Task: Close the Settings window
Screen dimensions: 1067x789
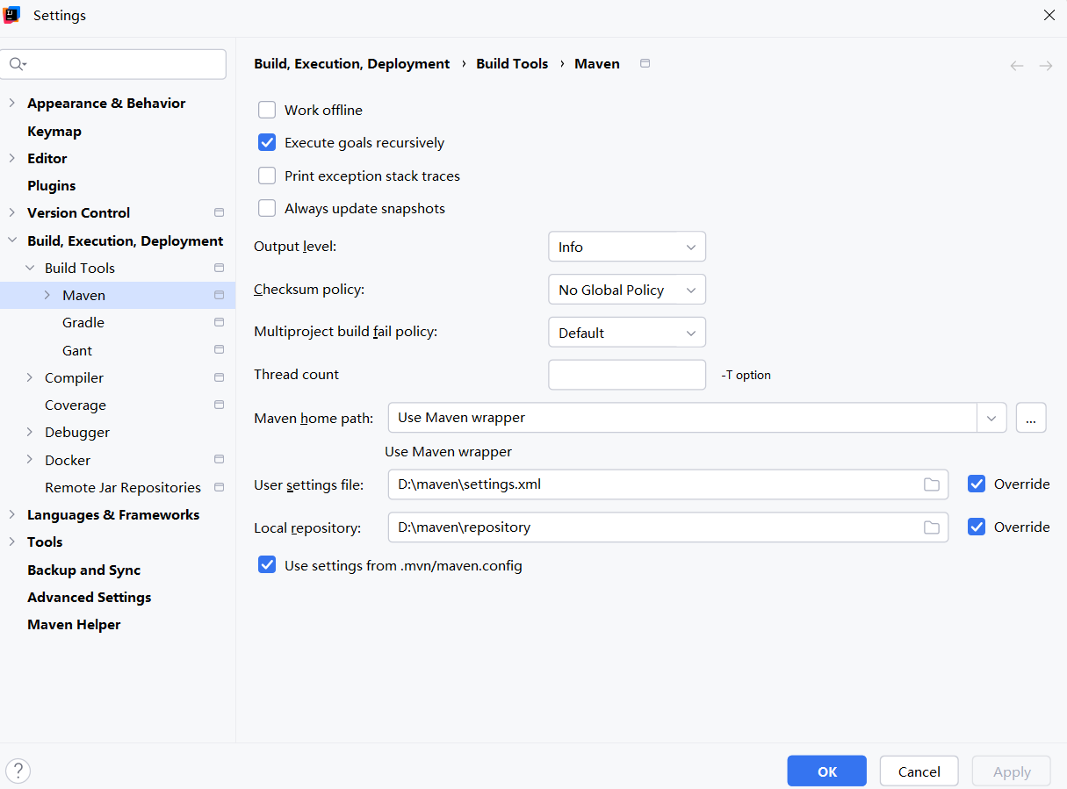Action: 1049,15
